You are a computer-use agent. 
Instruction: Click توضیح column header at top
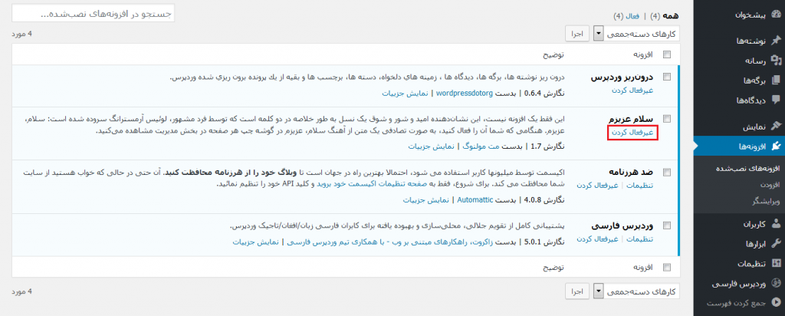554,54
